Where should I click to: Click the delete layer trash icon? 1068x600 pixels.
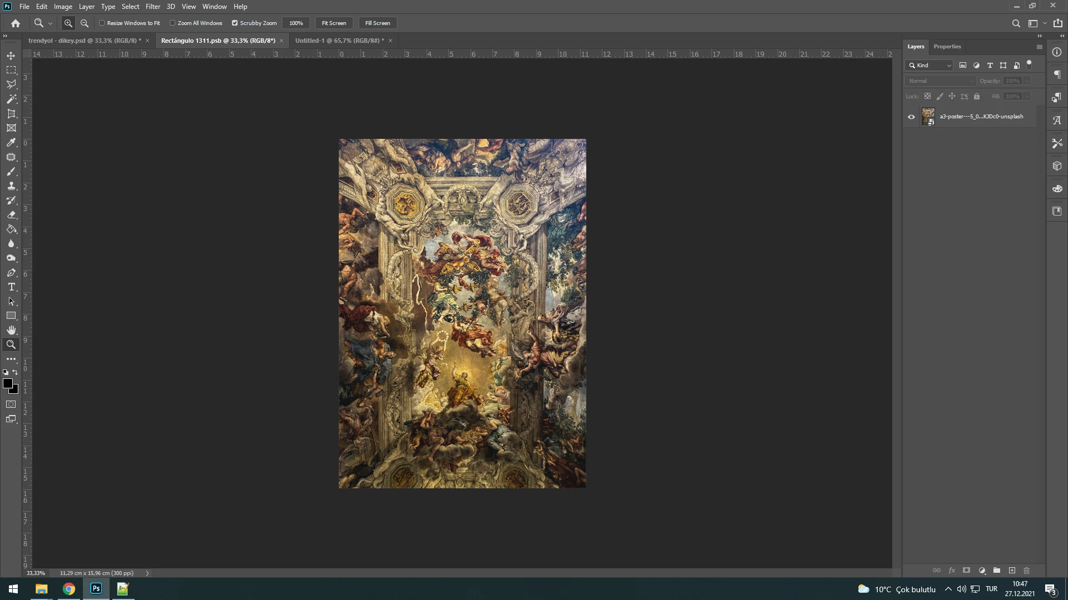(1027, 571)
